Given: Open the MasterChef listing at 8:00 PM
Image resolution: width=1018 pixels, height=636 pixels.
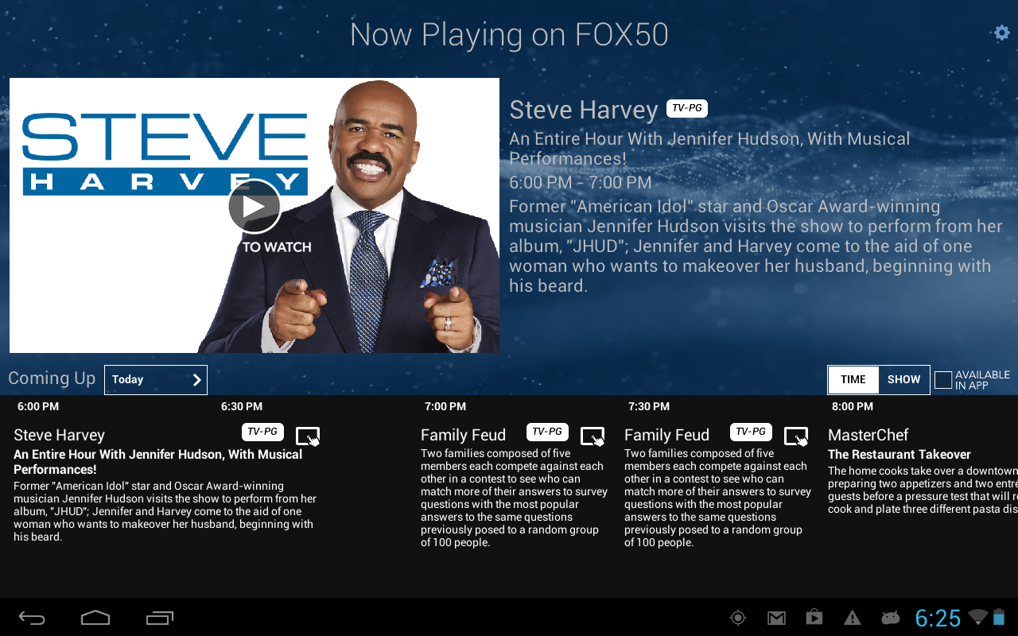Looking at the screenshot, I should click(x=868, y=435).
